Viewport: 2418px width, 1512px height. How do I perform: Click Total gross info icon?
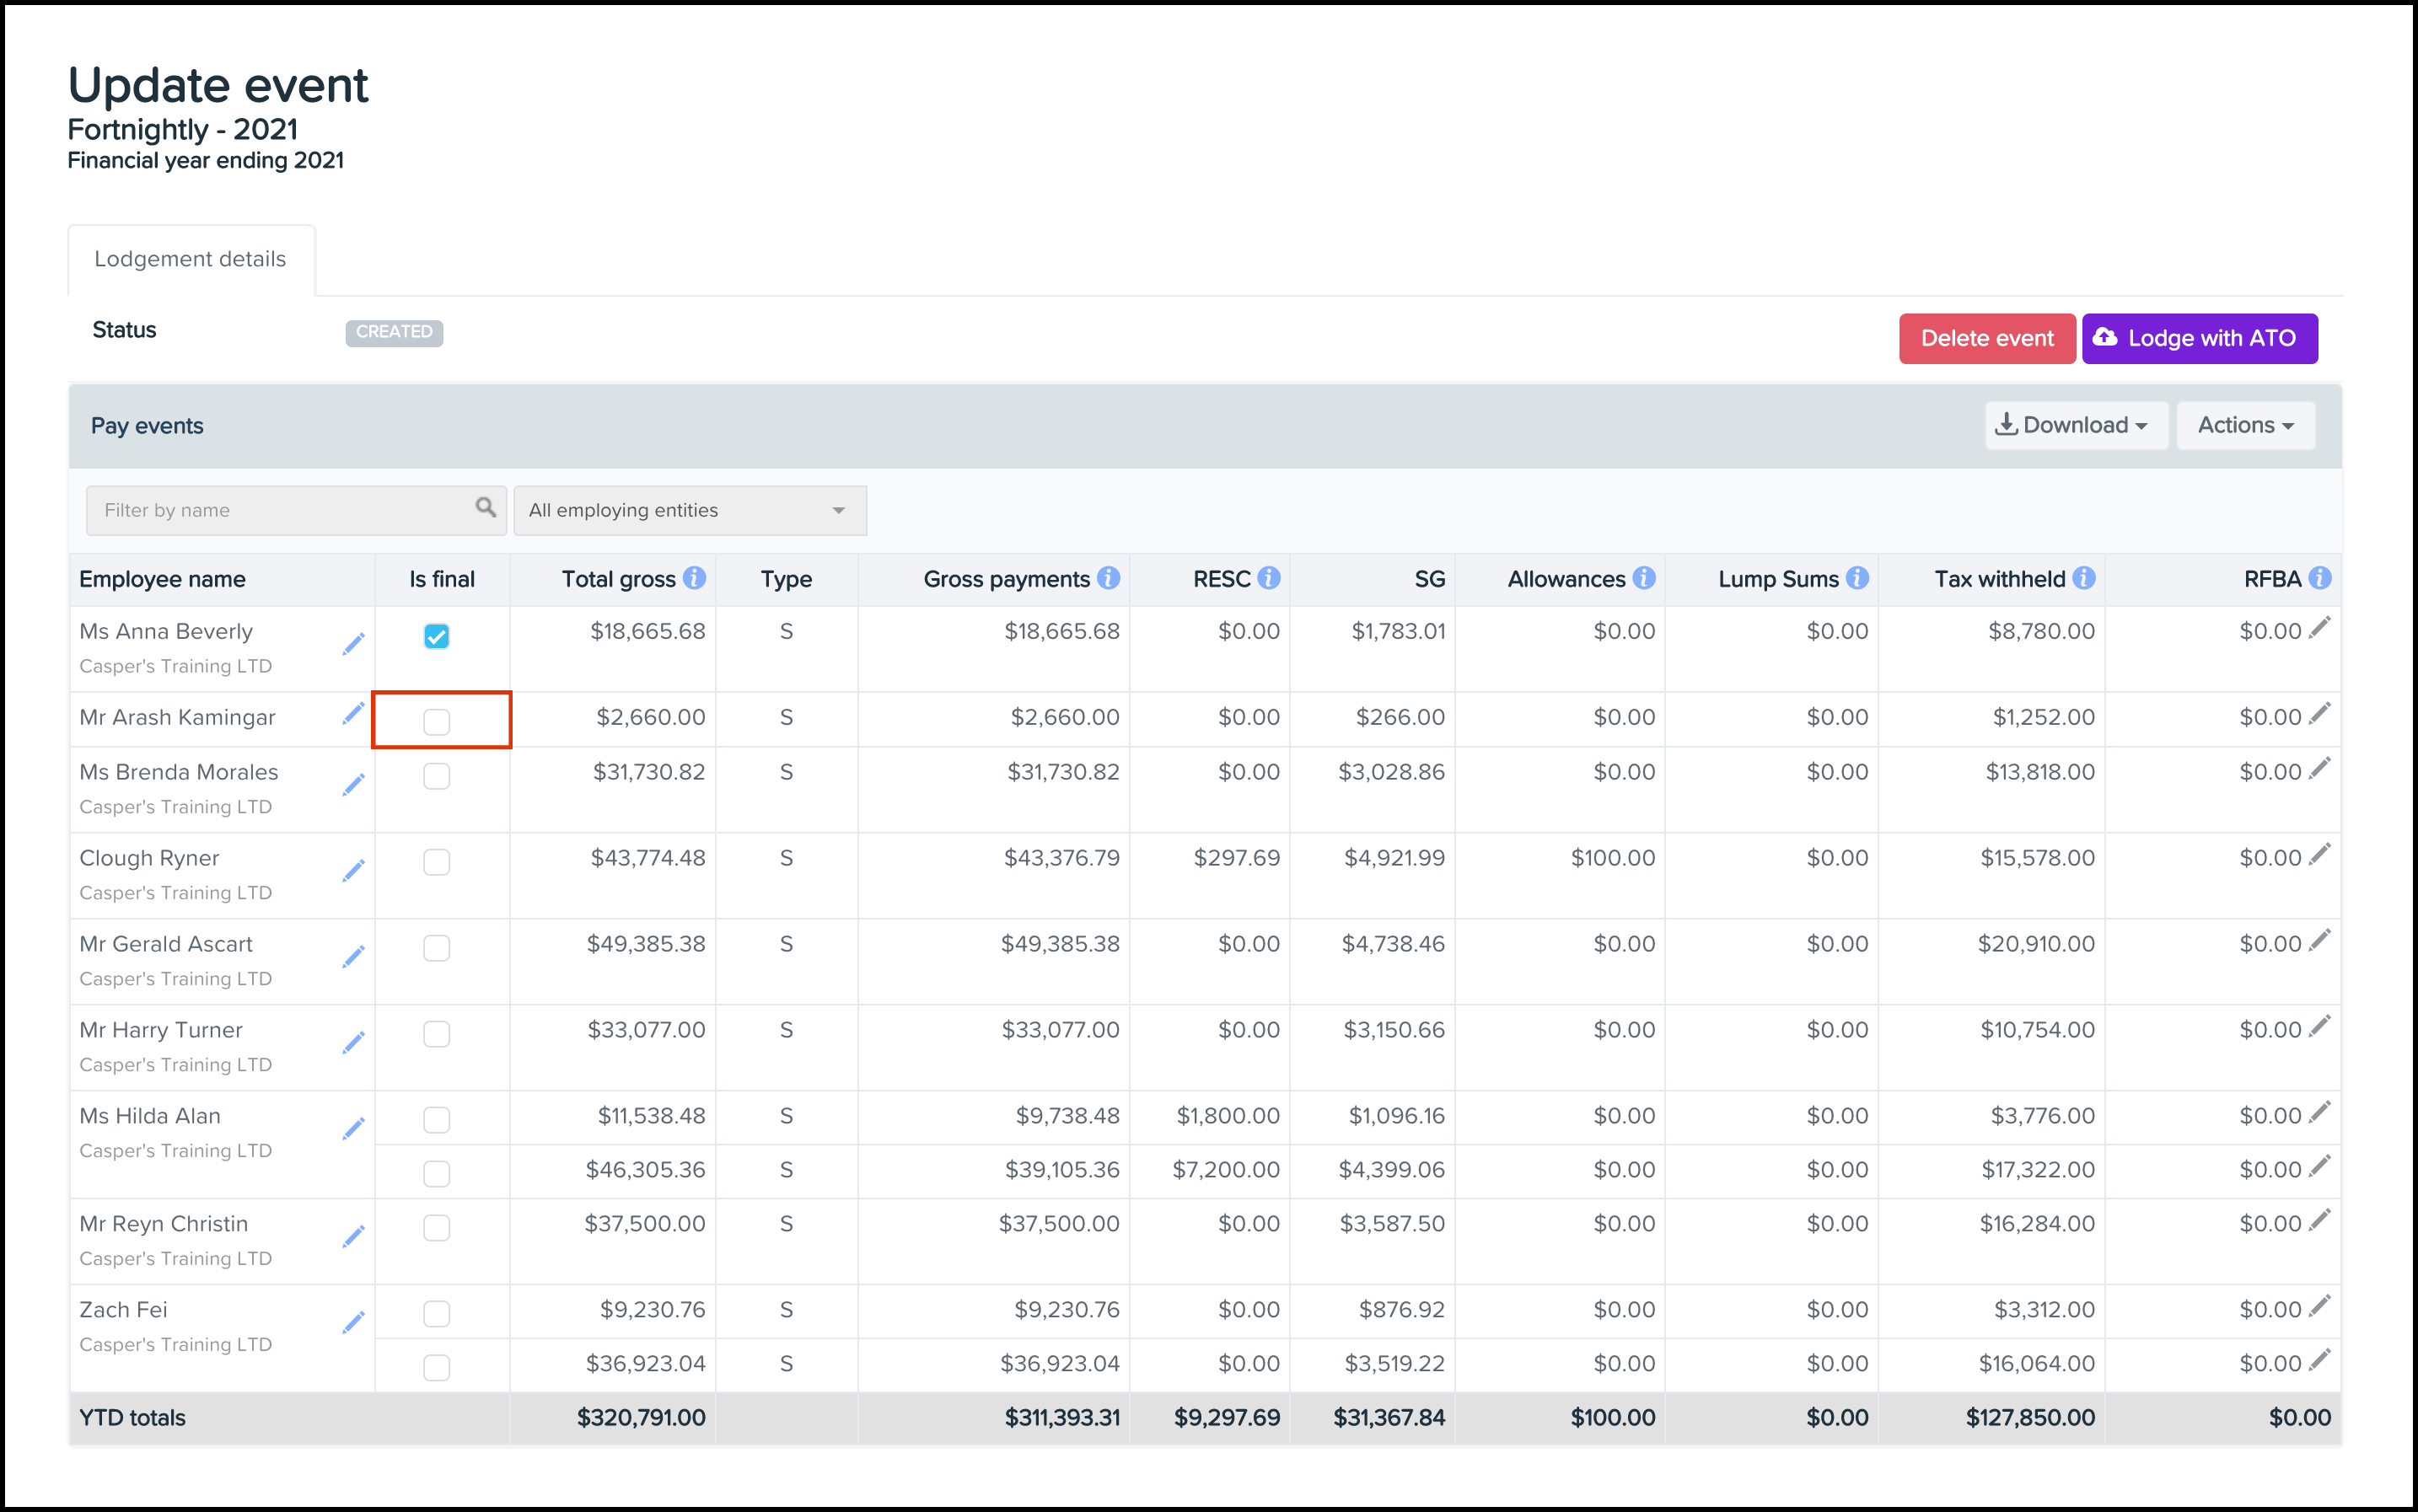694,578
